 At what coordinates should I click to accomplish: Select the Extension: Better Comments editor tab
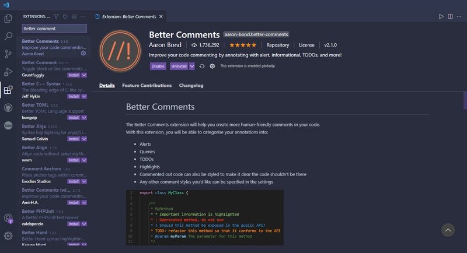coord(129,17)
